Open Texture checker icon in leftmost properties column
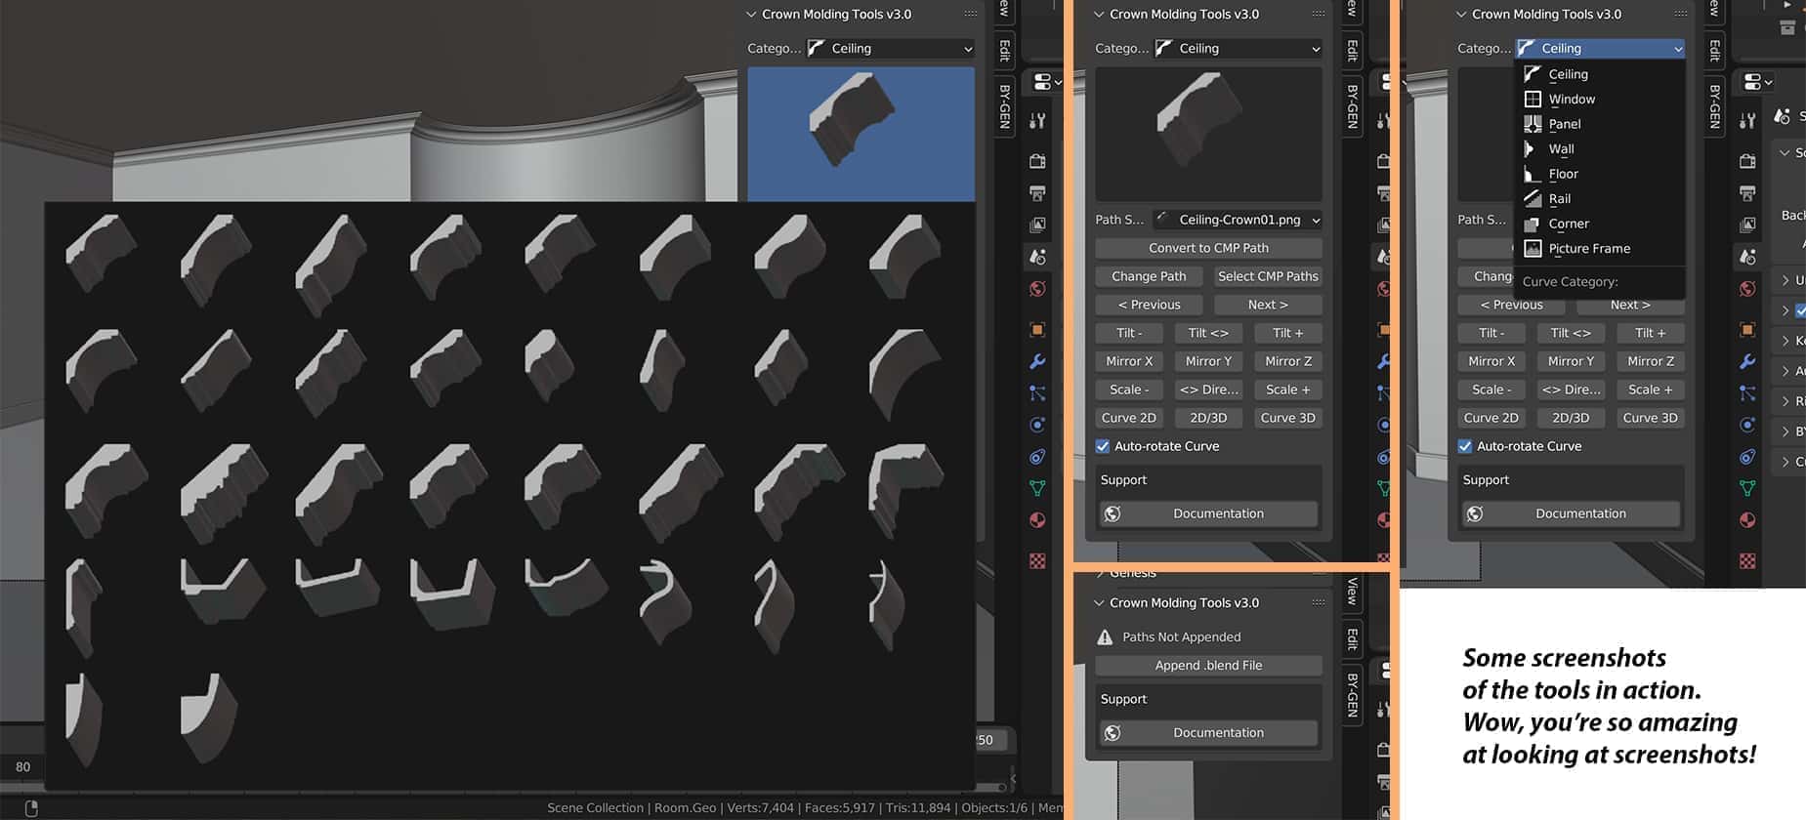 pyautogui.click(x=1037, y=560)
